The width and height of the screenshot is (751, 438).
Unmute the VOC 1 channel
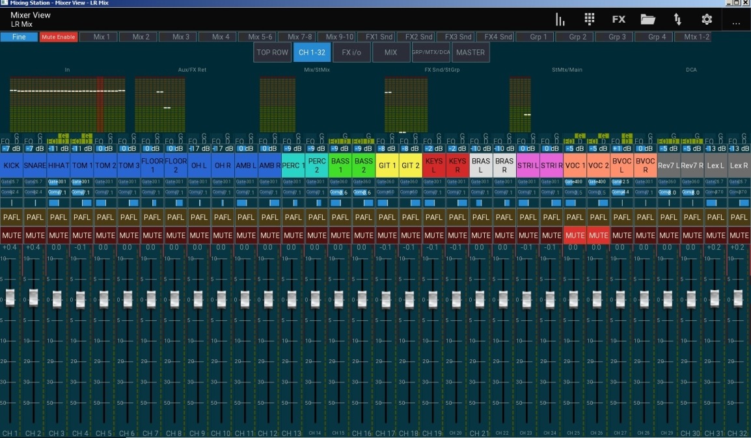tap(575, 235)
